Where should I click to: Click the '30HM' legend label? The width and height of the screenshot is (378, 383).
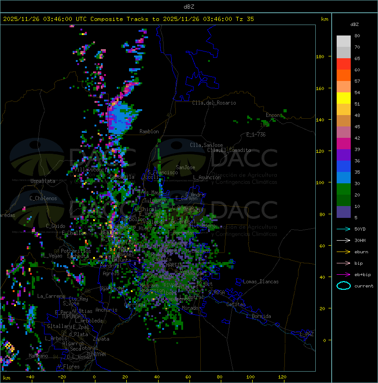[x=360, y=240]
